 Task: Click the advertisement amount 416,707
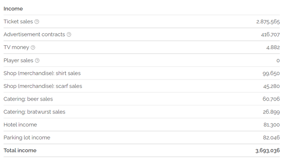tap(270, 34)
